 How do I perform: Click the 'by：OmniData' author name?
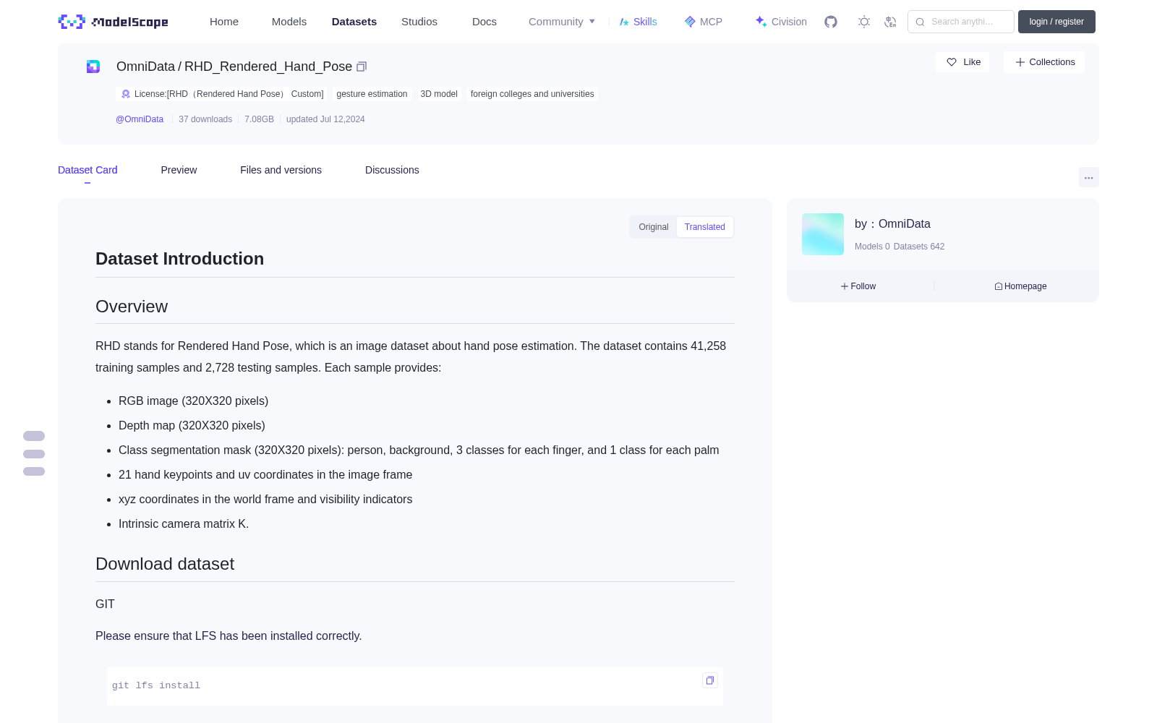pyautogui.click(x=892, y=224)
